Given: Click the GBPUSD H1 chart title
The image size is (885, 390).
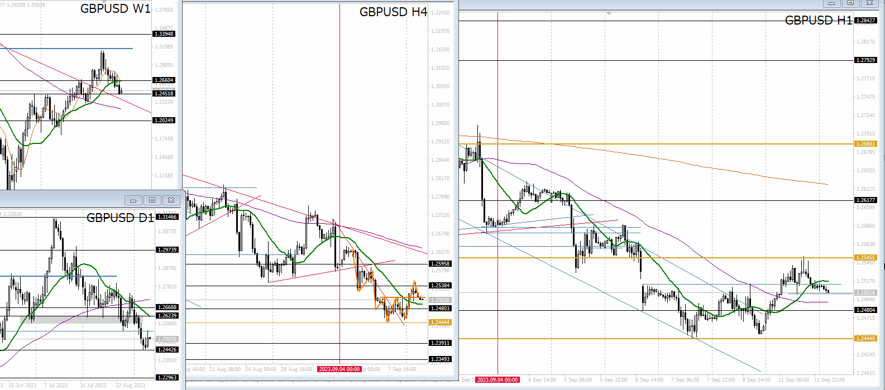Looking at the screenshot, I should 819,20.
